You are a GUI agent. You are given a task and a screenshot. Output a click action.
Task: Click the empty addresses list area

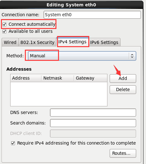pyautogui.click(x=59, y=94)
